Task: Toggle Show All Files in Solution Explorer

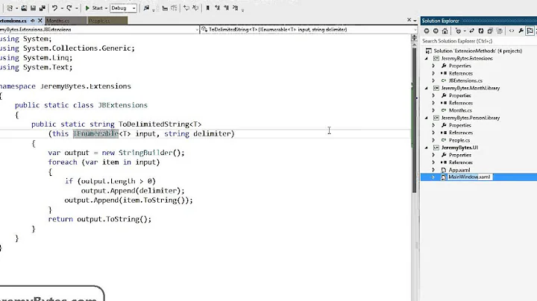Action: coord(499,31)
